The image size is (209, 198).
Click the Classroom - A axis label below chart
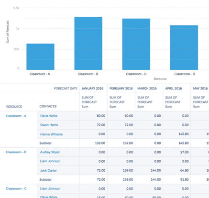point(40,74)
